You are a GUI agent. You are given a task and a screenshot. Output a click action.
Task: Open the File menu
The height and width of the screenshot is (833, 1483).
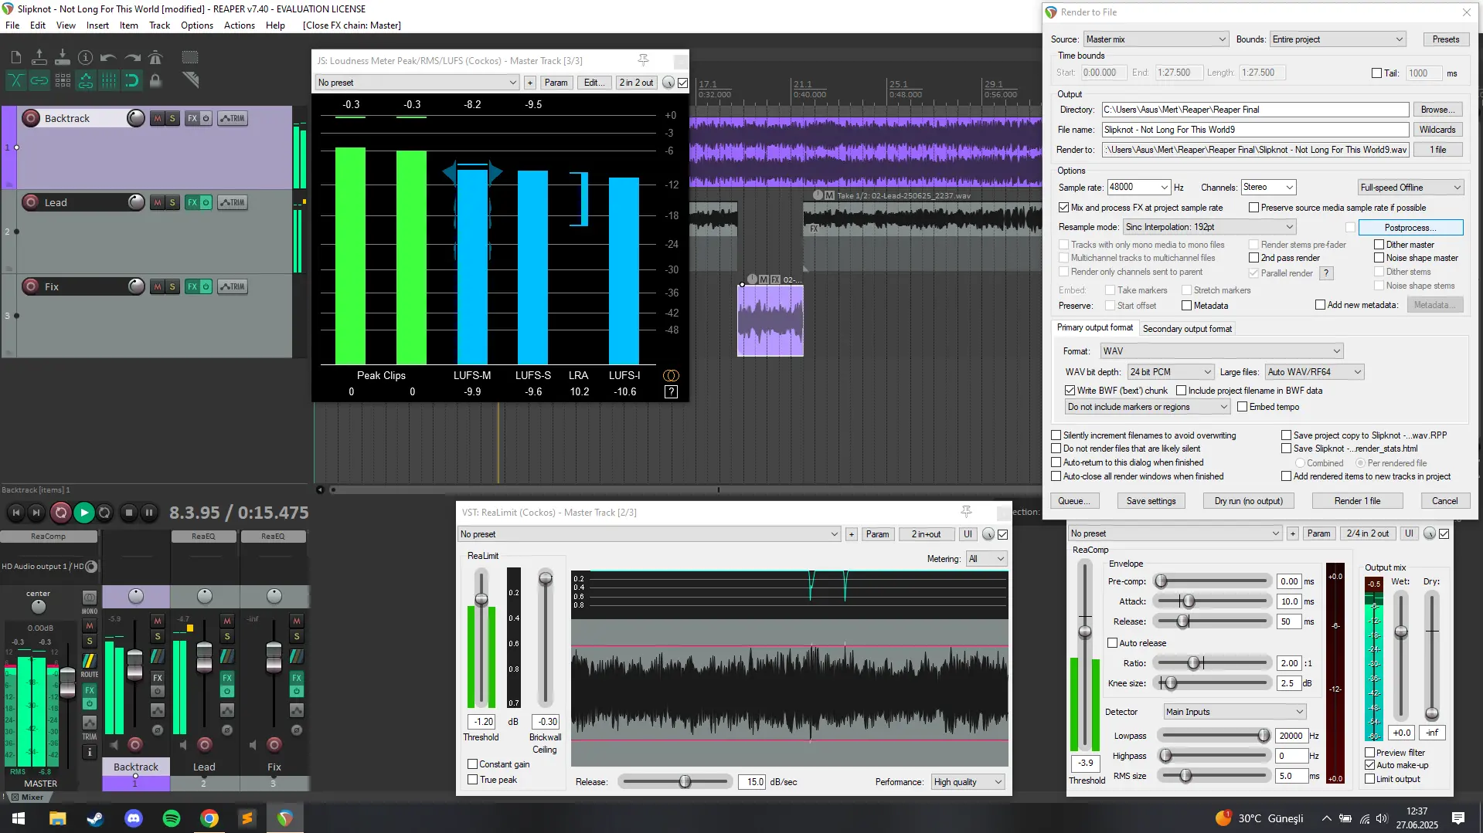tap(12, 25)
